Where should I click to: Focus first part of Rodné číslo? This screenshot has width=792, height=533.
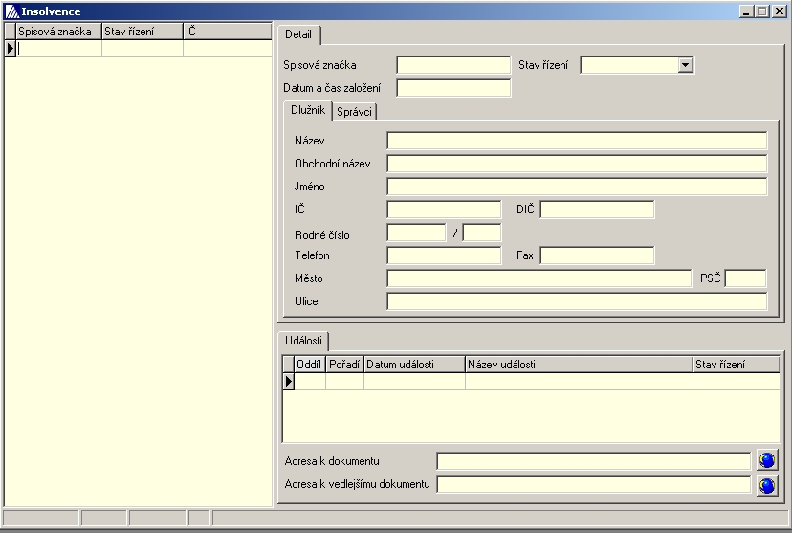(x=416, y=233)
